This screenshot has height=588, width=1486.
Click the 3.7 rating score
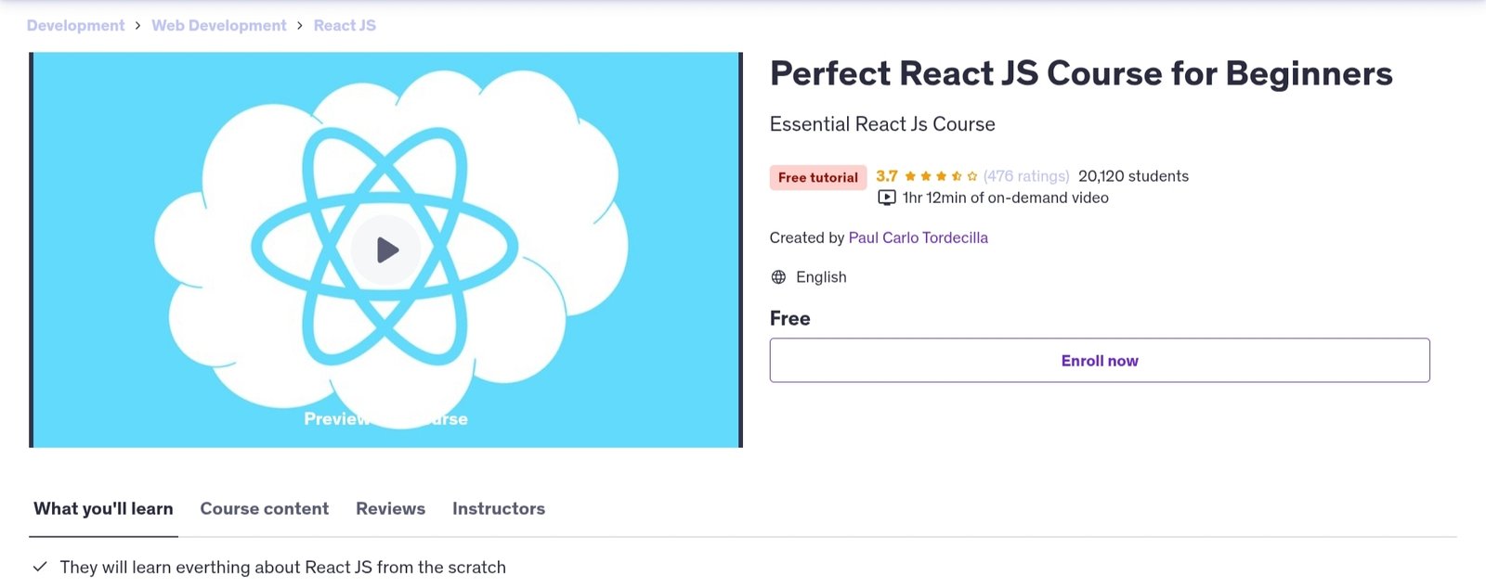pyautogui.click(x=887, y=176)
